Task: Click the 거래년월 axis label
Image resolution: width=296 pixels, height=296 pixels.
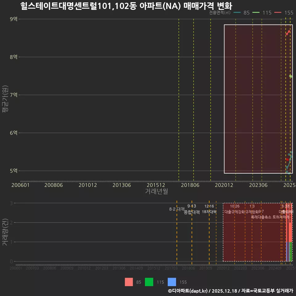Action: coord(156,191)
